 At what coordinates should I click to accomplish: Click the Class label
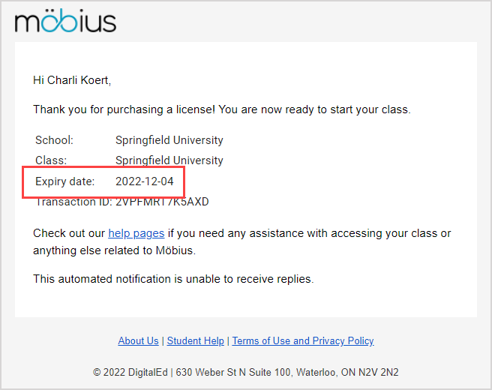51,160
